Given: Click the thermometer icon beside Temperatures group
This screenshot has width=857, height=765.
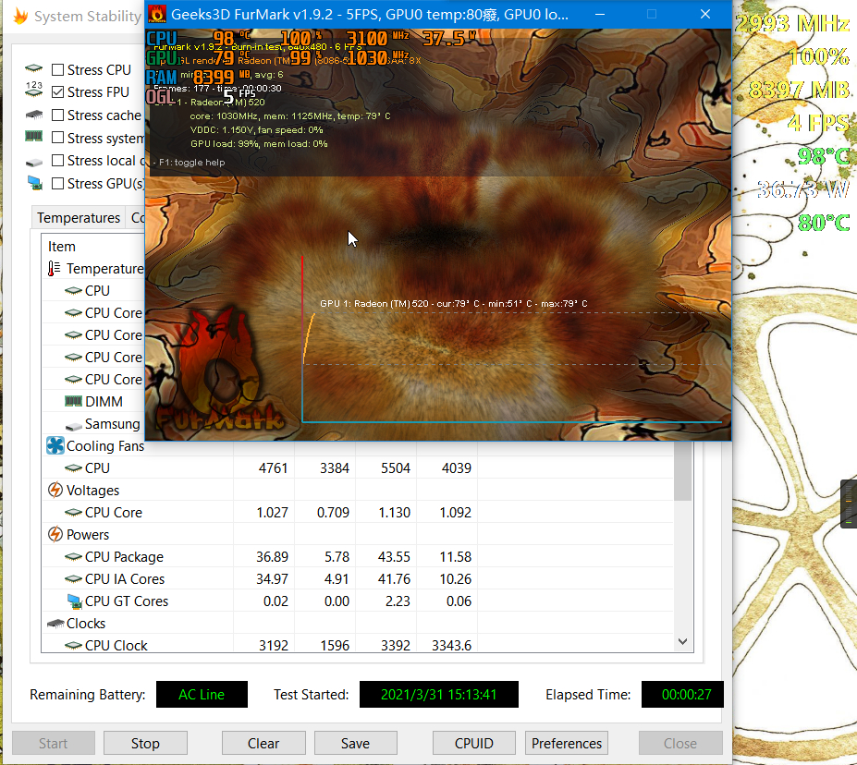Looking at the screenshot, I should (x=55, y=269).
